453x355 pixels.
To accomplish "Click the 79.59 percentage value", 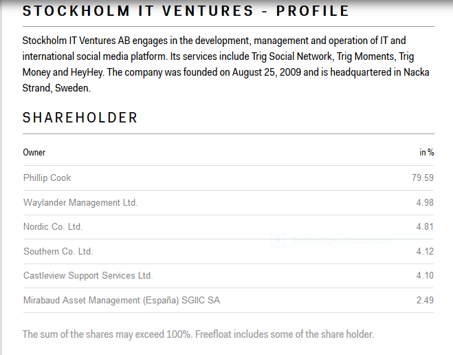I will pyautogui.click(x=423, y=177).
